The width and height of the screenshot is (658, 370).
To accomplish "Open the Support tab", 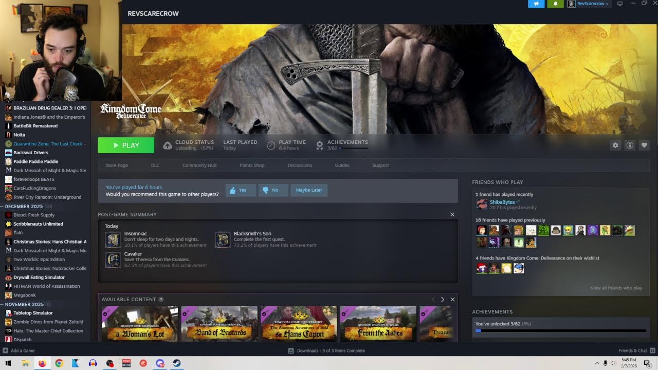I will 380,165.
